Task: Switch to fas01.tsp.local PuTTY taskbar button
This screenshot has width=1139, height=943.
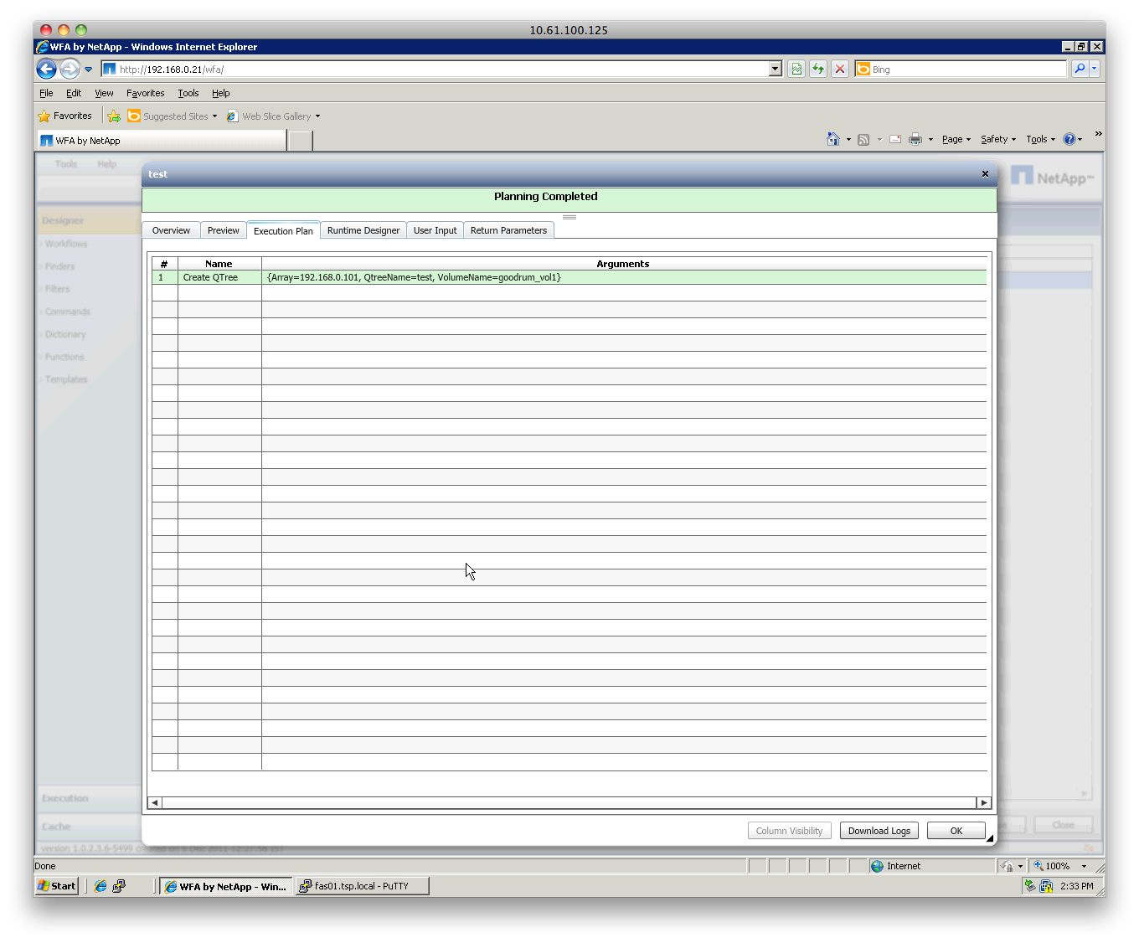Action: (362, 886)
